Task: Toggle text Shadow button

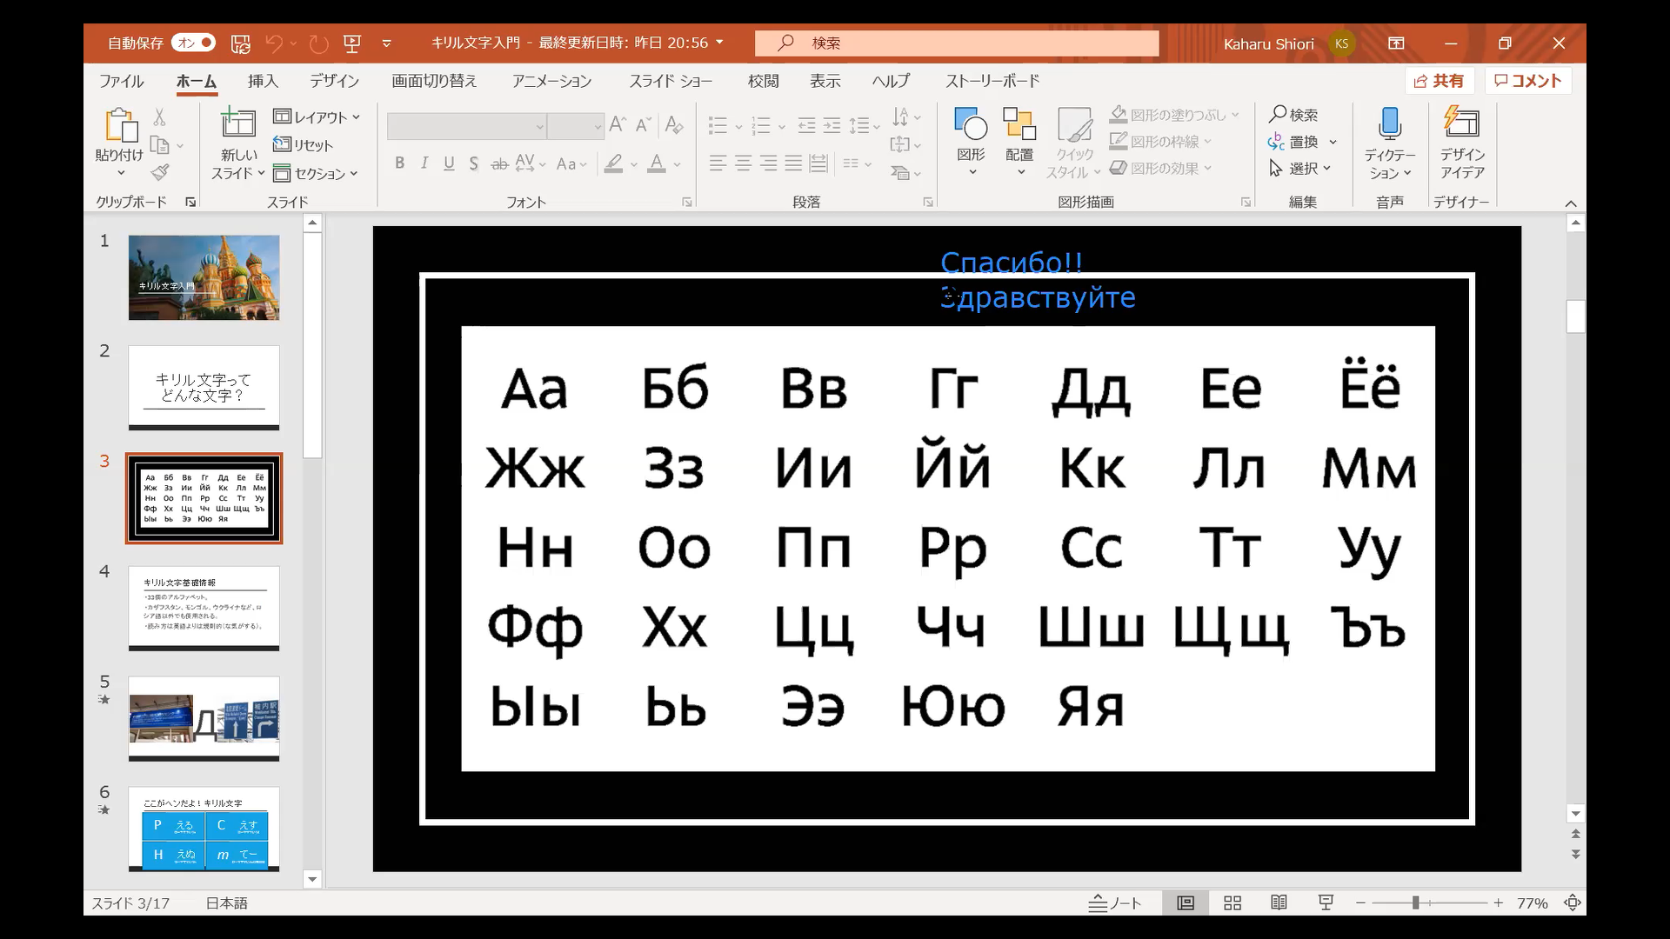Action: 473,163
